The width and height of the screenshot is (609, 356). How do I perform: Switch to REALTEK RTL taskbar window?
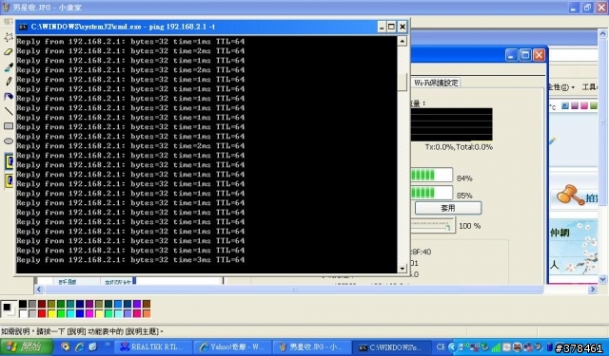click(154, 347)
